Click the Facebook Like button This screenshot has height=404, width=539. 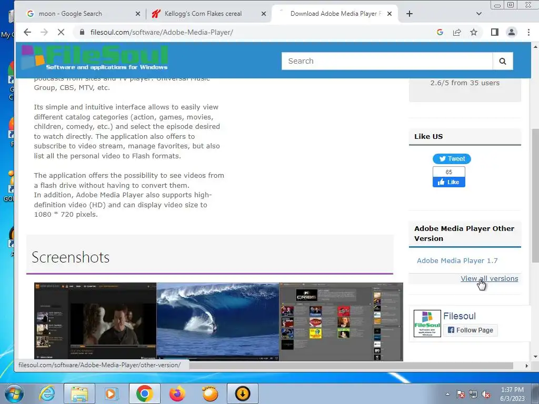pos(449,182)
